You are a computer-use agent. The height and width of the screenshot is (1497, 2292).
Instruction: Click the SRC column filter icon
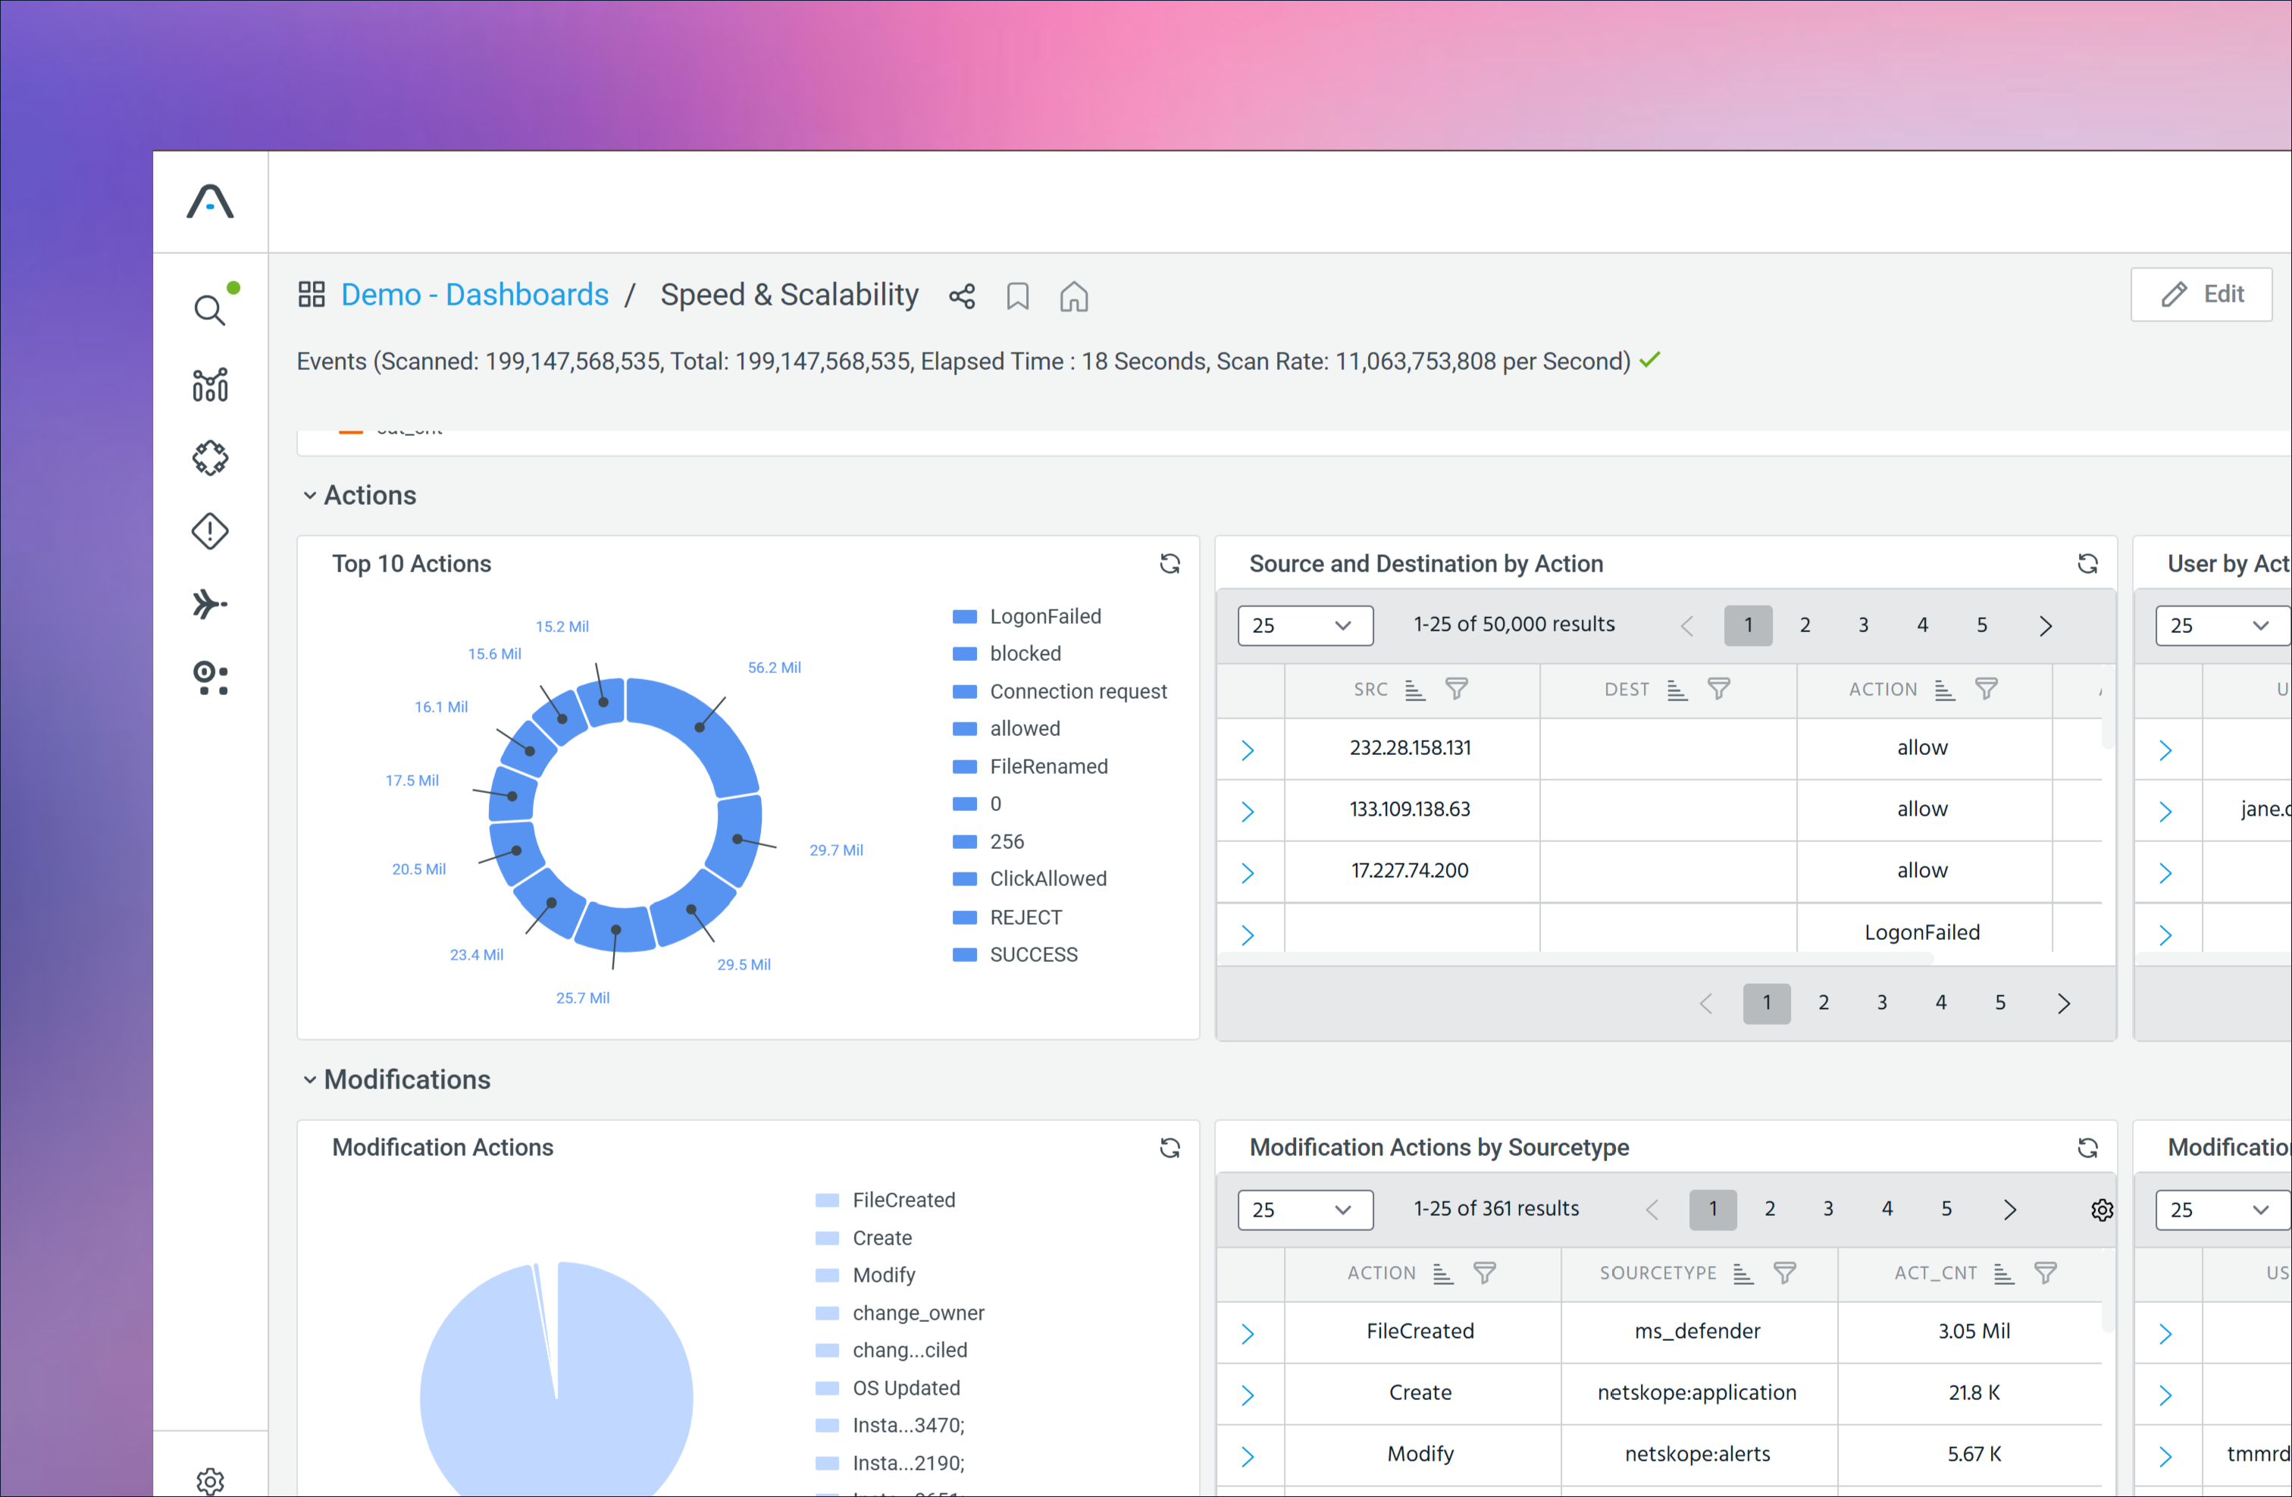coord(1456,690)
